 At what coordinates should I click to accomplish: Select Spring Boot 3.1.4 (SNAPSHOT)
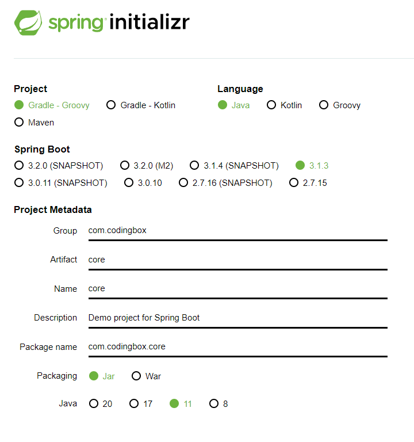(x=234, y=166)
